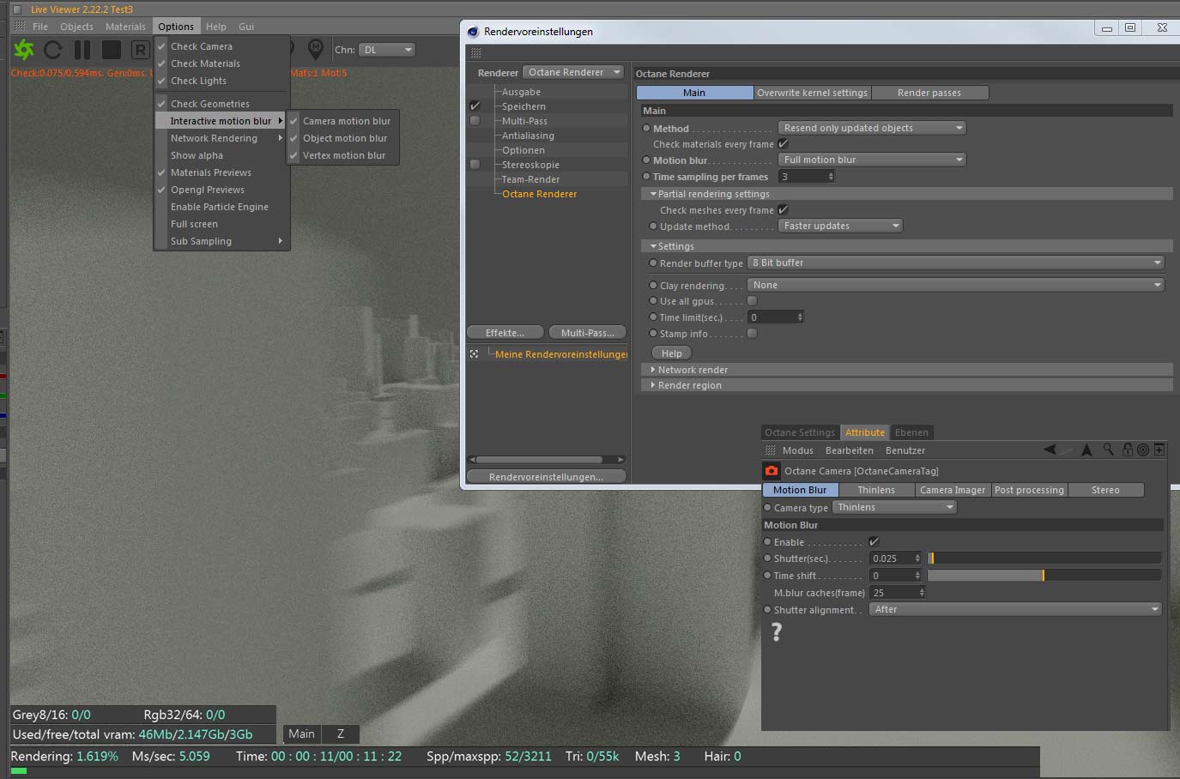Click the Time sampling per frames field
The height and width of the screenshot is (779, 1180).
(807, 177)
